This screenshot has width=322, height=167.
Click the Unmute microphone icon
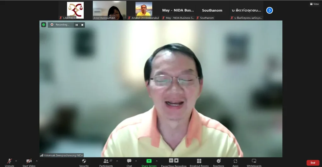coord(9,161)
